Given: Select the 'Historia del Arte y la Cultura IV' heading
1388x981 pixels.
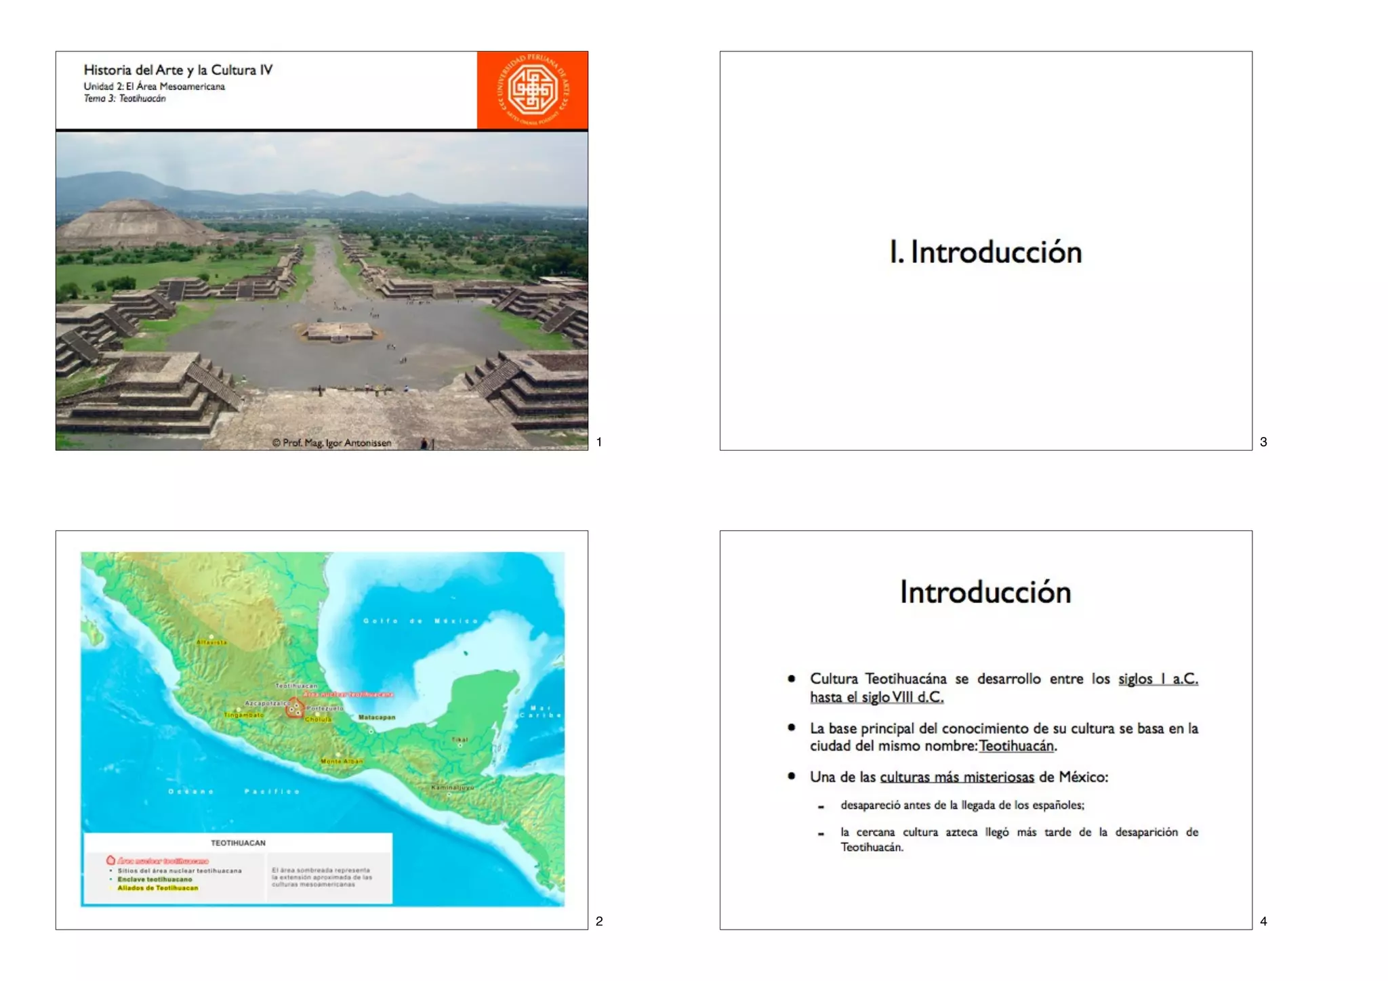Looking at the screenshot, I should tap(178, 70).
